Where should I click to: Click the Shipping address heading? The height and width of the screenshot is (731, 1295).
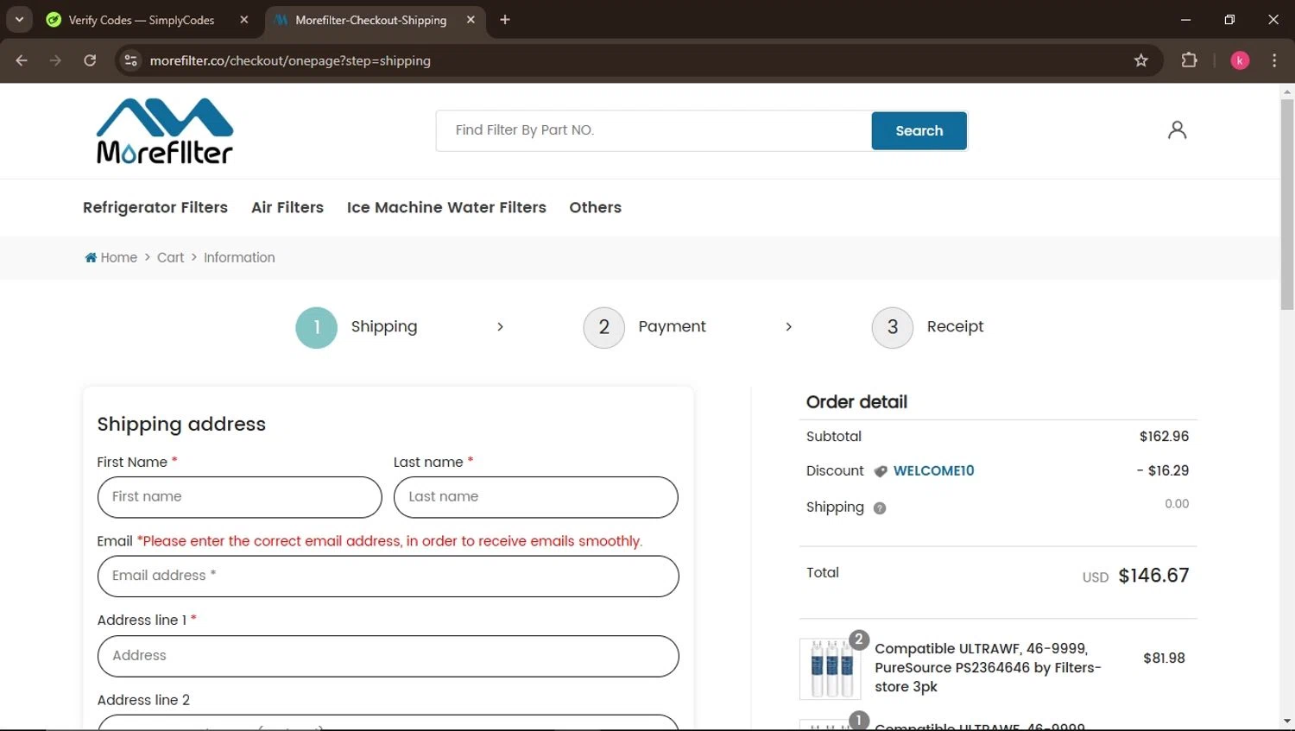181,425
